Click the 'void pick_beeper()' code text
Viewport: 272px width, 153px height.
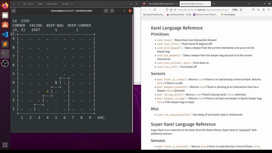[x=170, y=48]
